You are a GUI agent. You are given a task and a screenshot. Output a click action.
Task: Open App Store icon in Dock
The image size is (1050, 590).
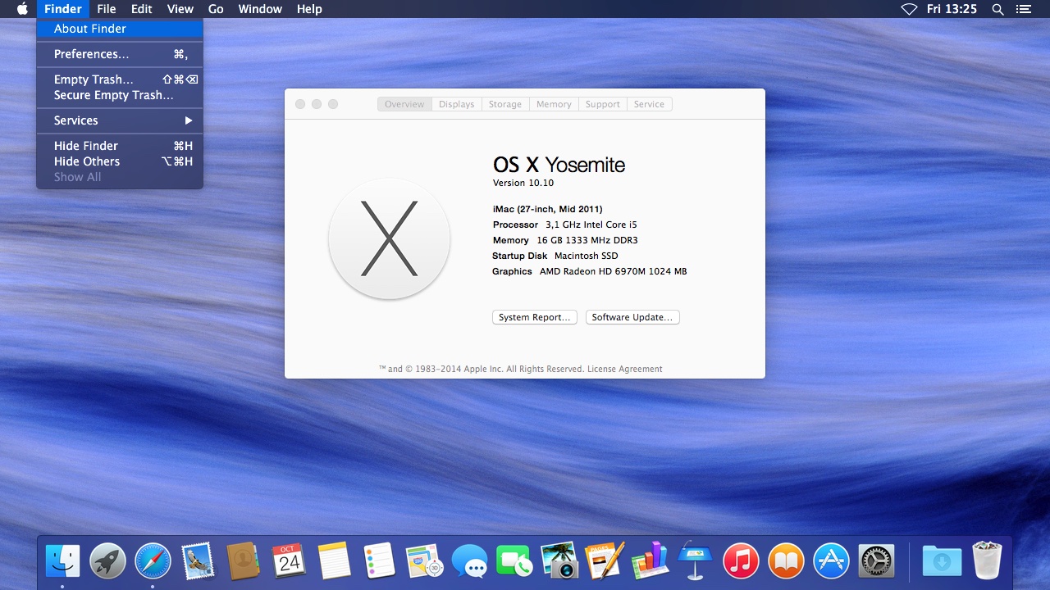[x=831, y=561]
